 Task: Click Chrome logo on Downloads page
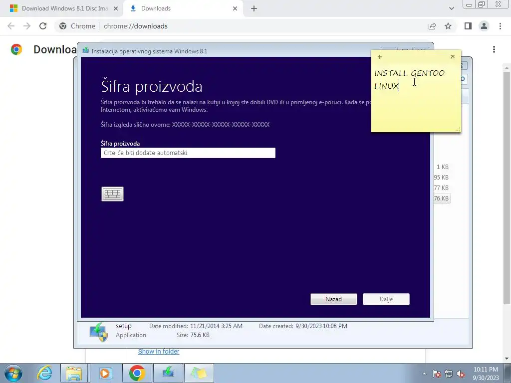(x=16, y=49)
